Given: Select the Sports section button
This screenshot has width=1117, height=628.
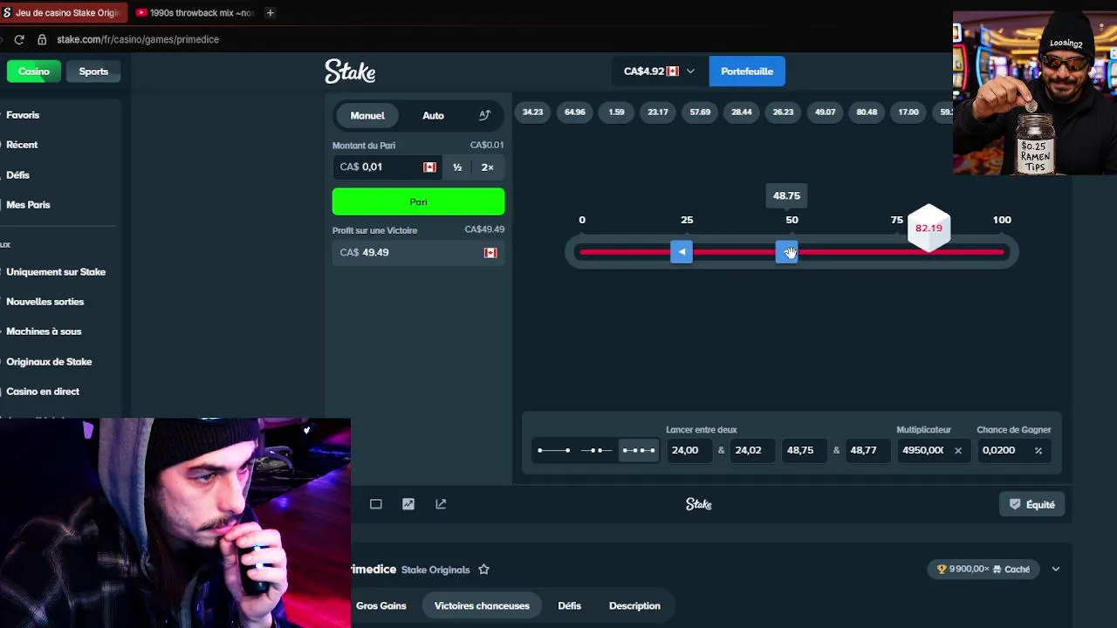Looking at the screenshot, I should (93, 72).
